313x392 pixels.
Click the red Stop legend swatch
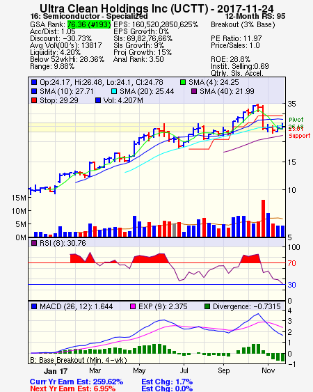tap(34, 100)
